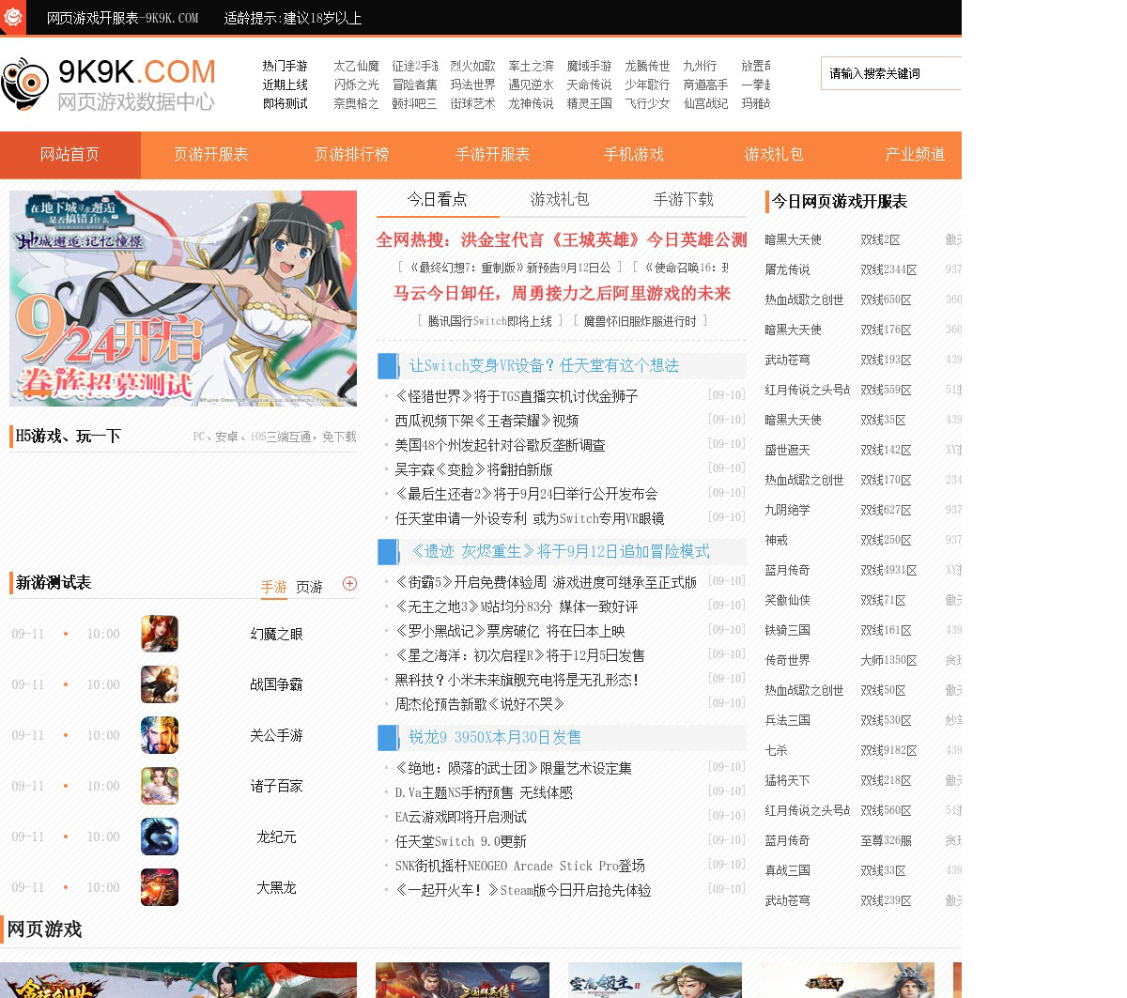Select 手游 tab in 新游测试表
This screenshot has width=1127, height=998.
pyautogui.click(x=273, y=587)
